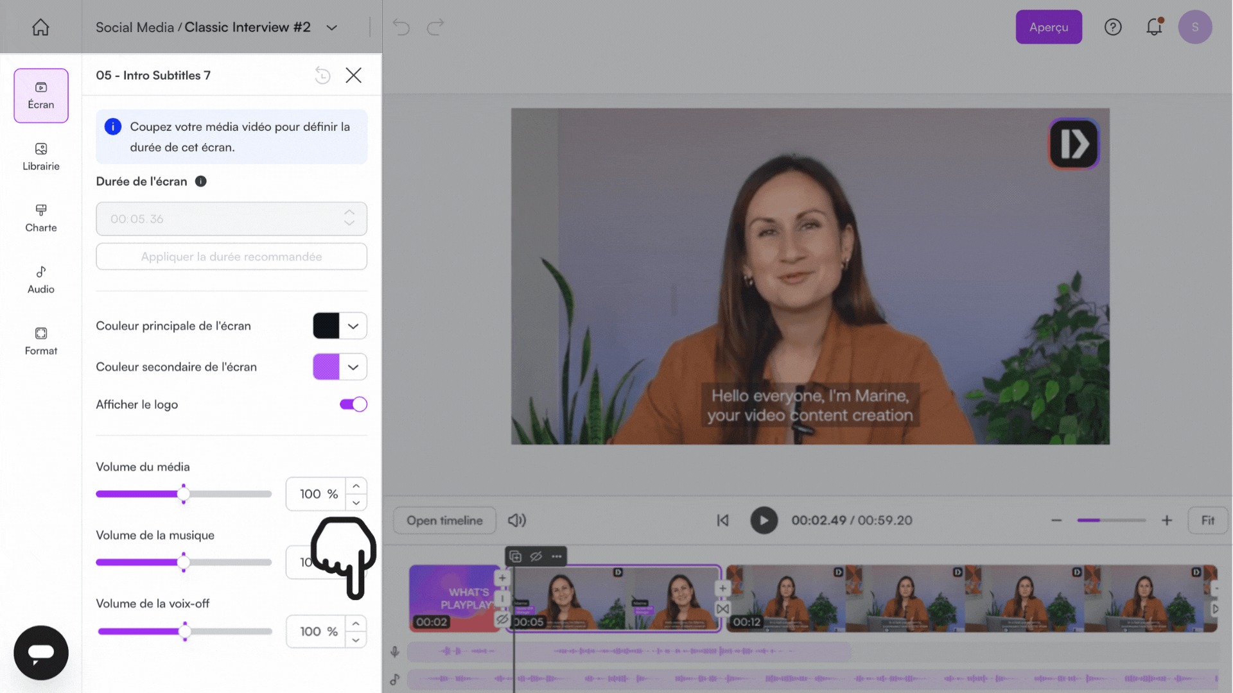
Task: Click the purple secondary color swatch
Action: 326,367
